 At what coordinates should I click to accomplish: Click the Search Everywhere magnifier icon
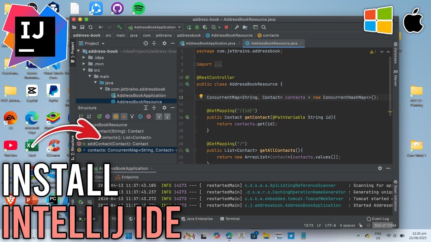[264, 27]
